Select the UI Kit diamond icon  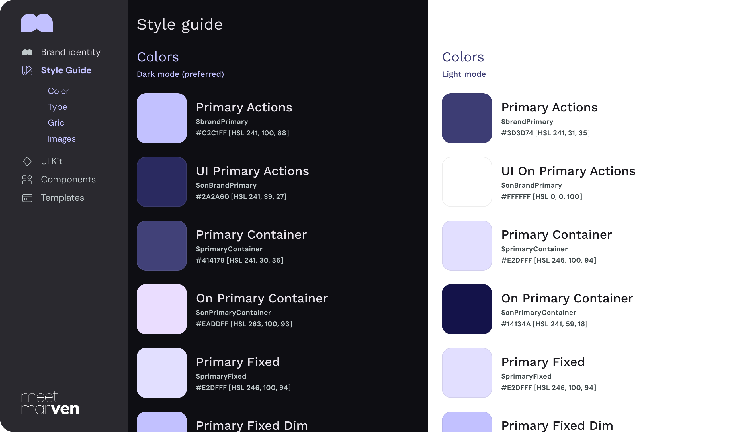coord(27,161)
